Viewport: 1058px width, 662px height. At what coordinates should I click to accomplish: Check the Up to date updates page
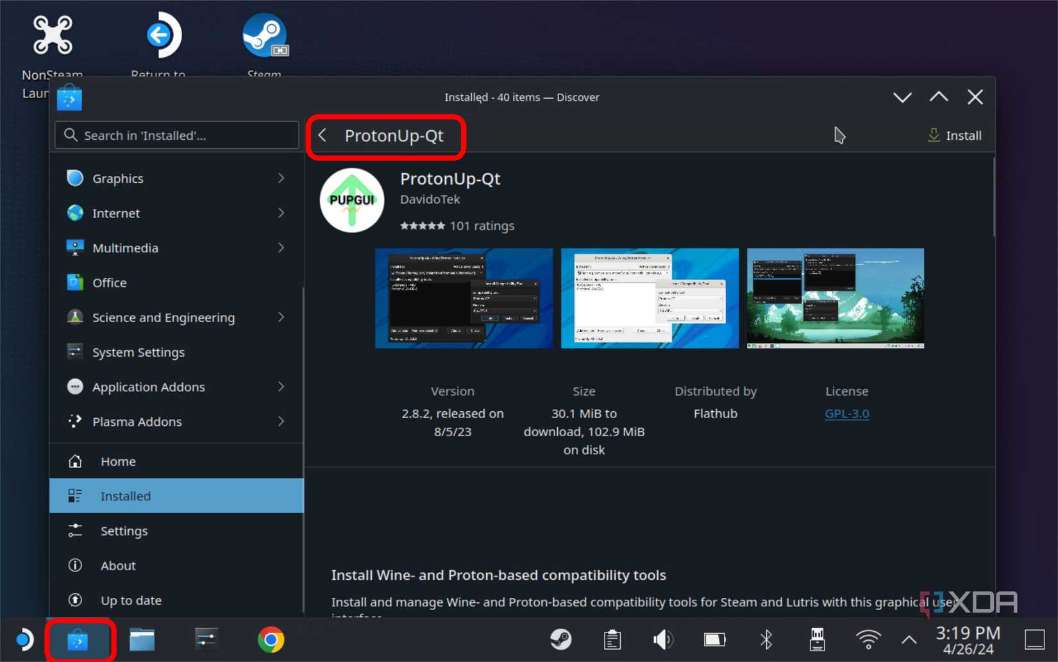pyautogui.click(x=176, y=600)
